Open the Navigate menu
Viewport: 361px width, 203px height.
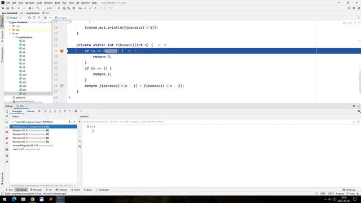coord(30,3)
